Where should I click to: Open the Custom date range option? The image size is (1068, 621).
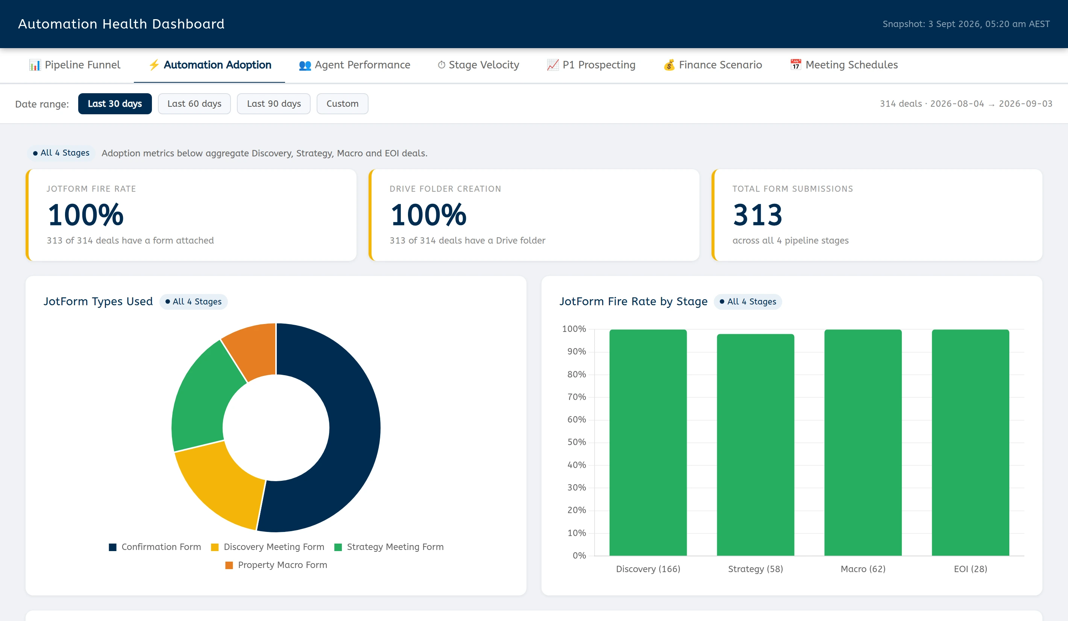[343, 104]
